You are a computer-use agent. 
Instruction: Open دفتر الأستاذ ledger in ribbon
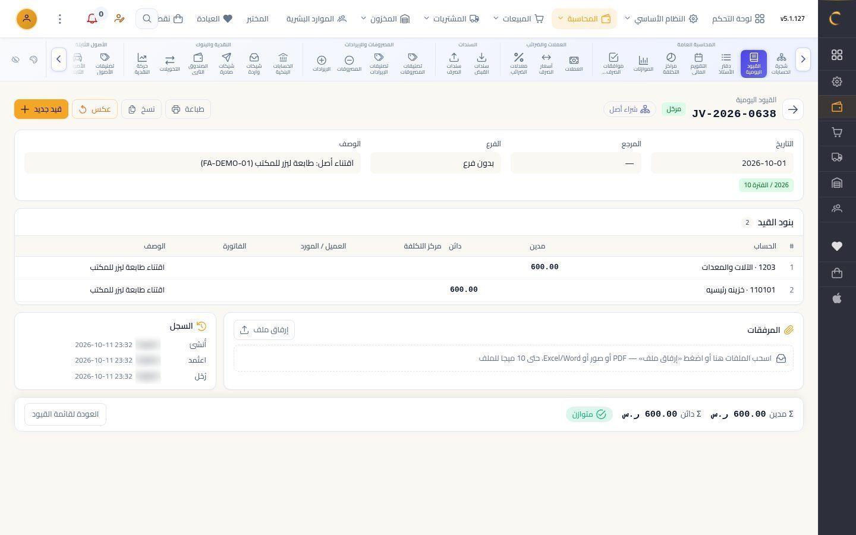726,63
